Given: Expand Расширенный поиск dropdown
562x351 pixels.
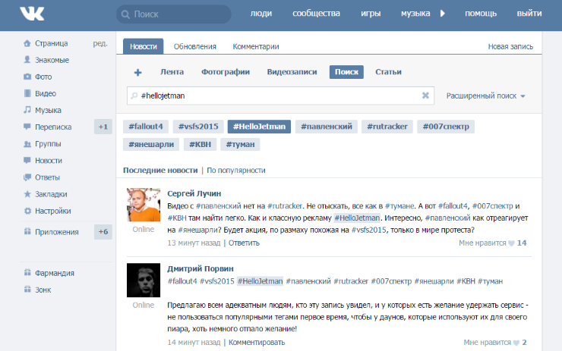Looking at the screenshot, I should 485,96.
